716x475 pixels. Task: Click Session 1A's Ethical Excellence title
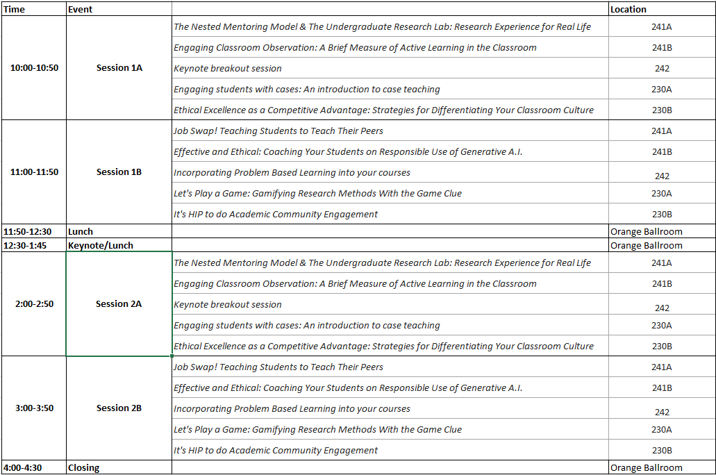point(383,110)
